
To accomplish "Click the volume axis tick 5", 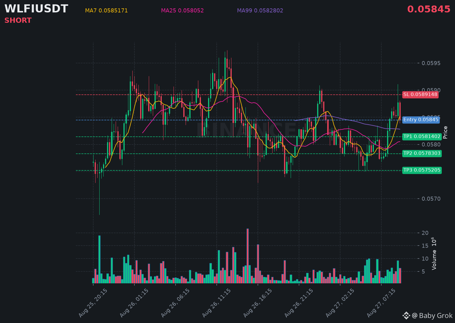I will [x=423, y=272].
